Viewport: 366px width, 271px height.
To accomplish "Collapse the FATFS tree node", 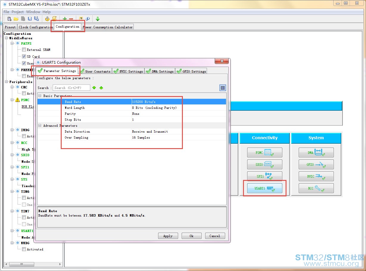I will pos(13,43).
